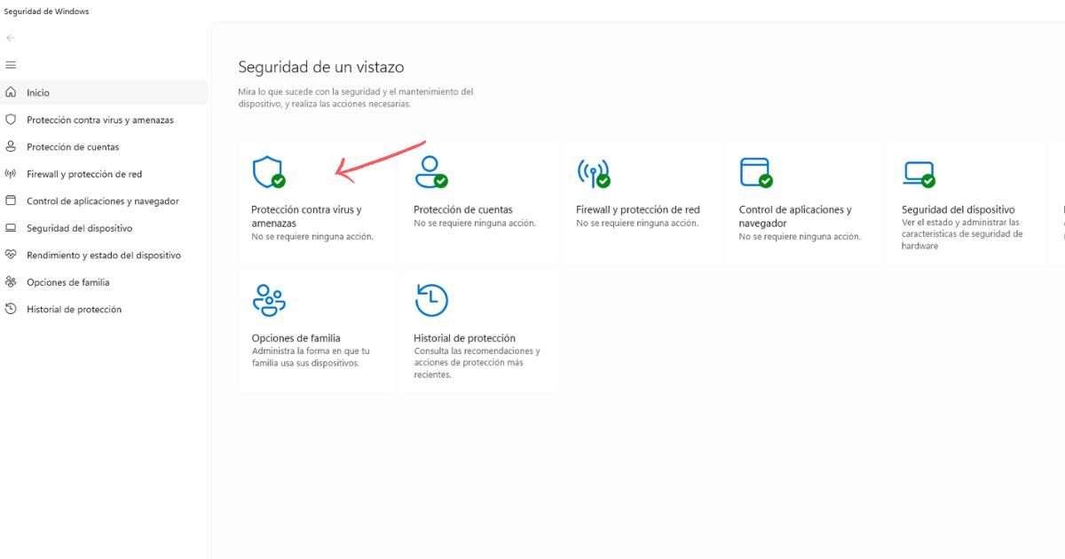Select Protección de cuentas in the sidebar

(x=104, y=146)
